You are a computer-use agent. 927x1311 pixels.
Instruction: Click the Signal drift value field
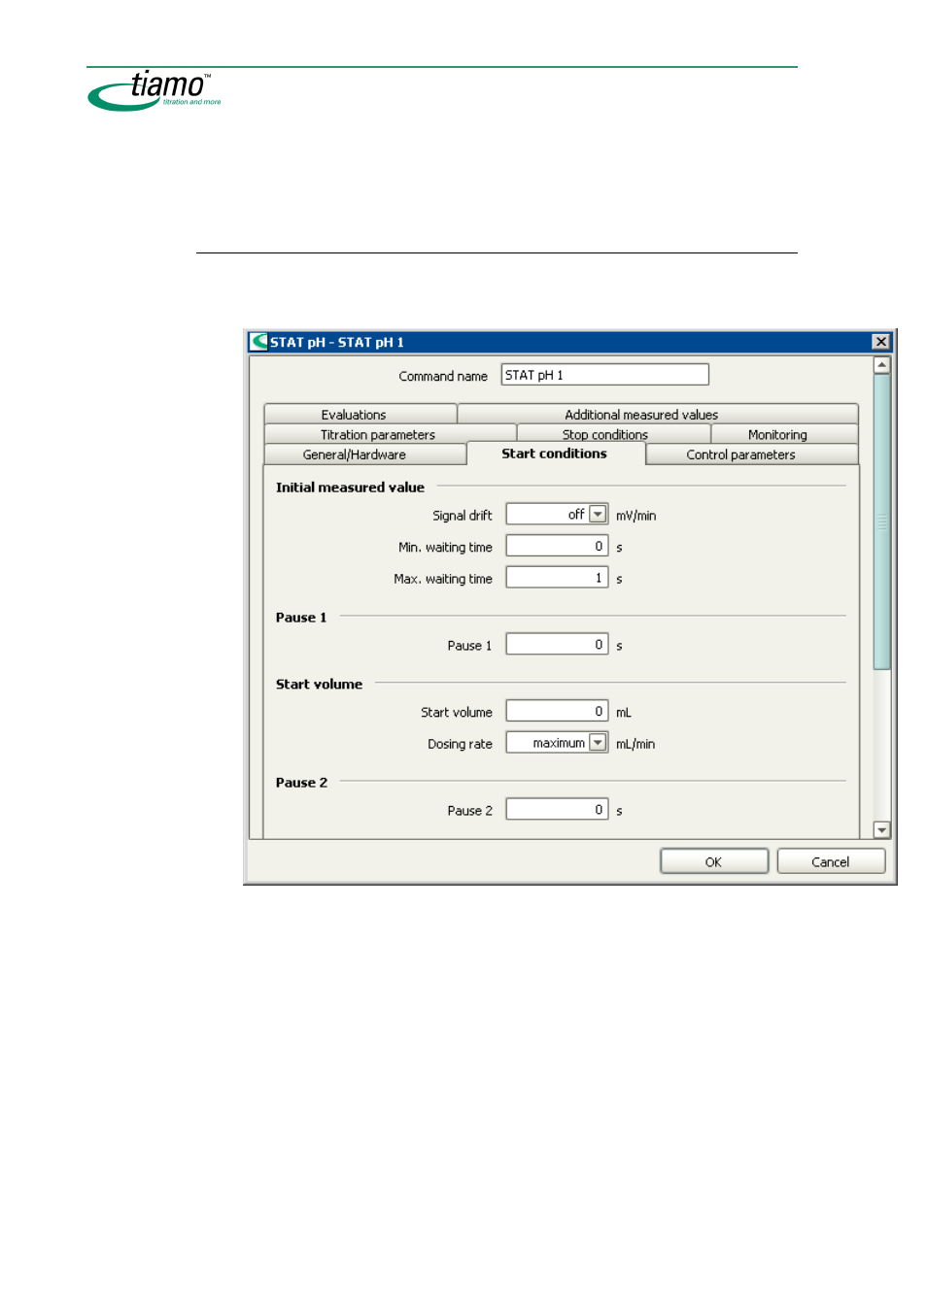click(x=548, y=515)
